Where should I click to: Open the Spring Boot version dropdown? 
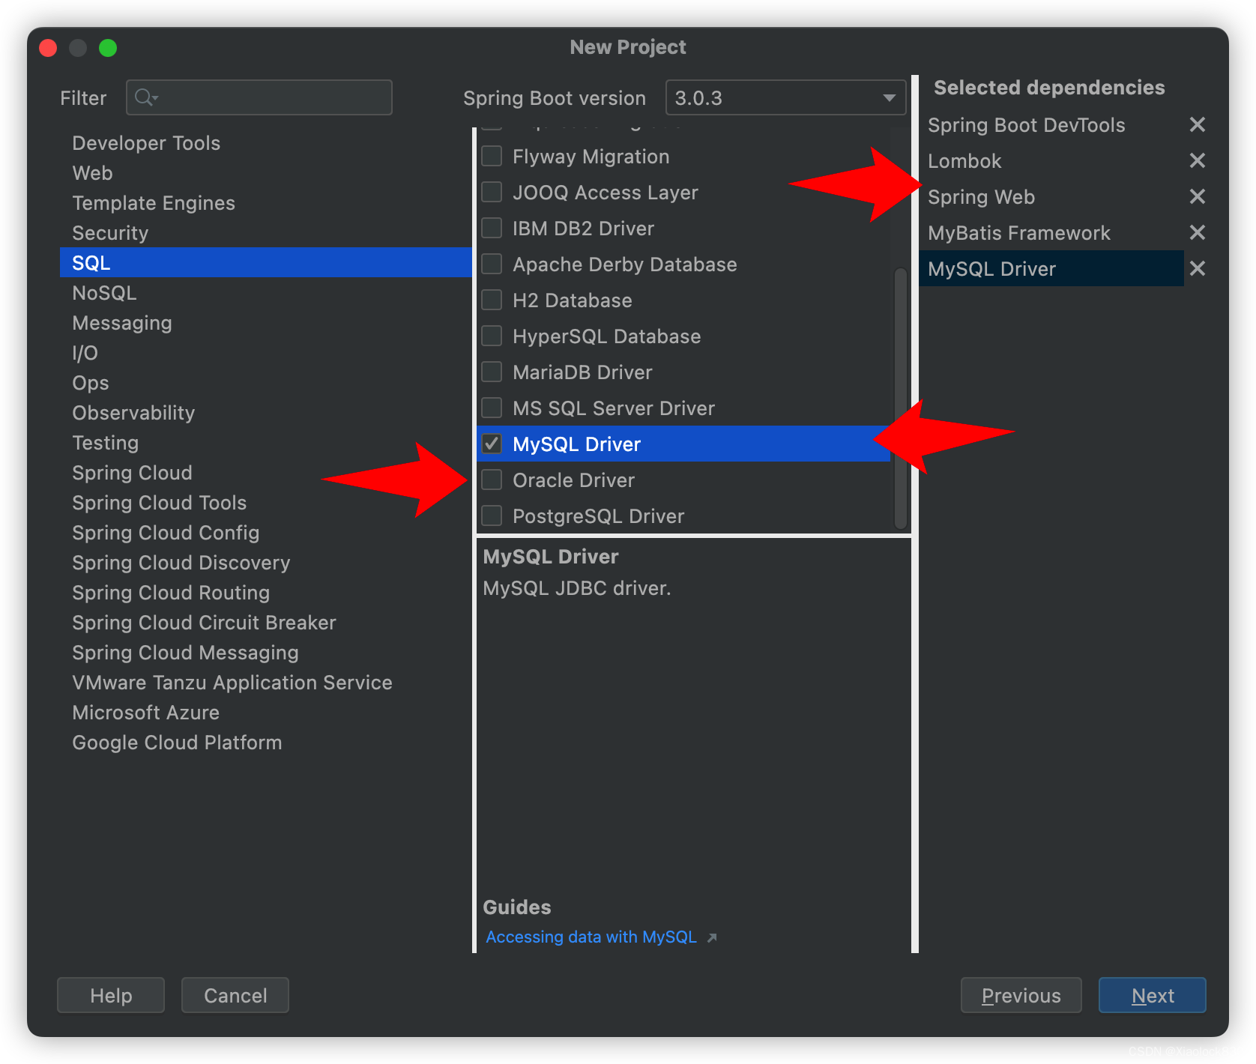785,97
